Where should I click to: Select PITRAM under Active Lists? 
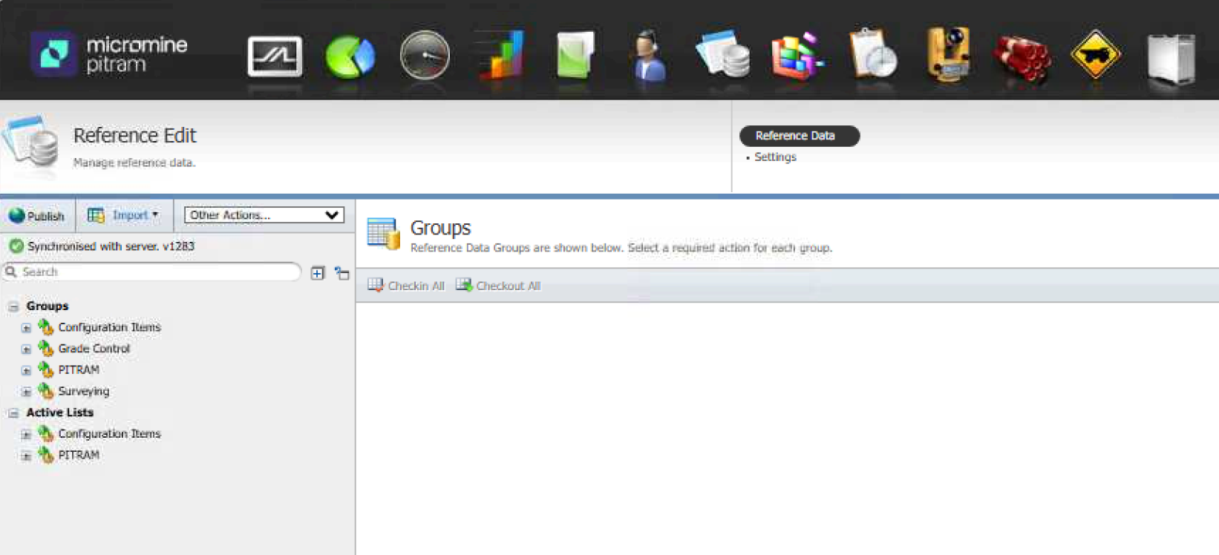click(79, 455)
